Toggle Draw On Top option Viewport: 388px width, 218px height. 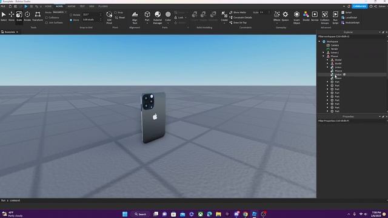[238, 22]
